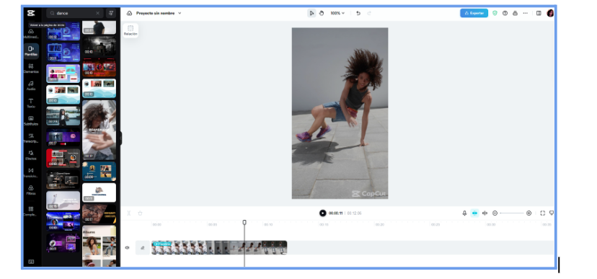Image resolution: width=597 pixels, height=279 pixels.
Task: Open the Filtros sidebar icon
Action: pos(31,190)
